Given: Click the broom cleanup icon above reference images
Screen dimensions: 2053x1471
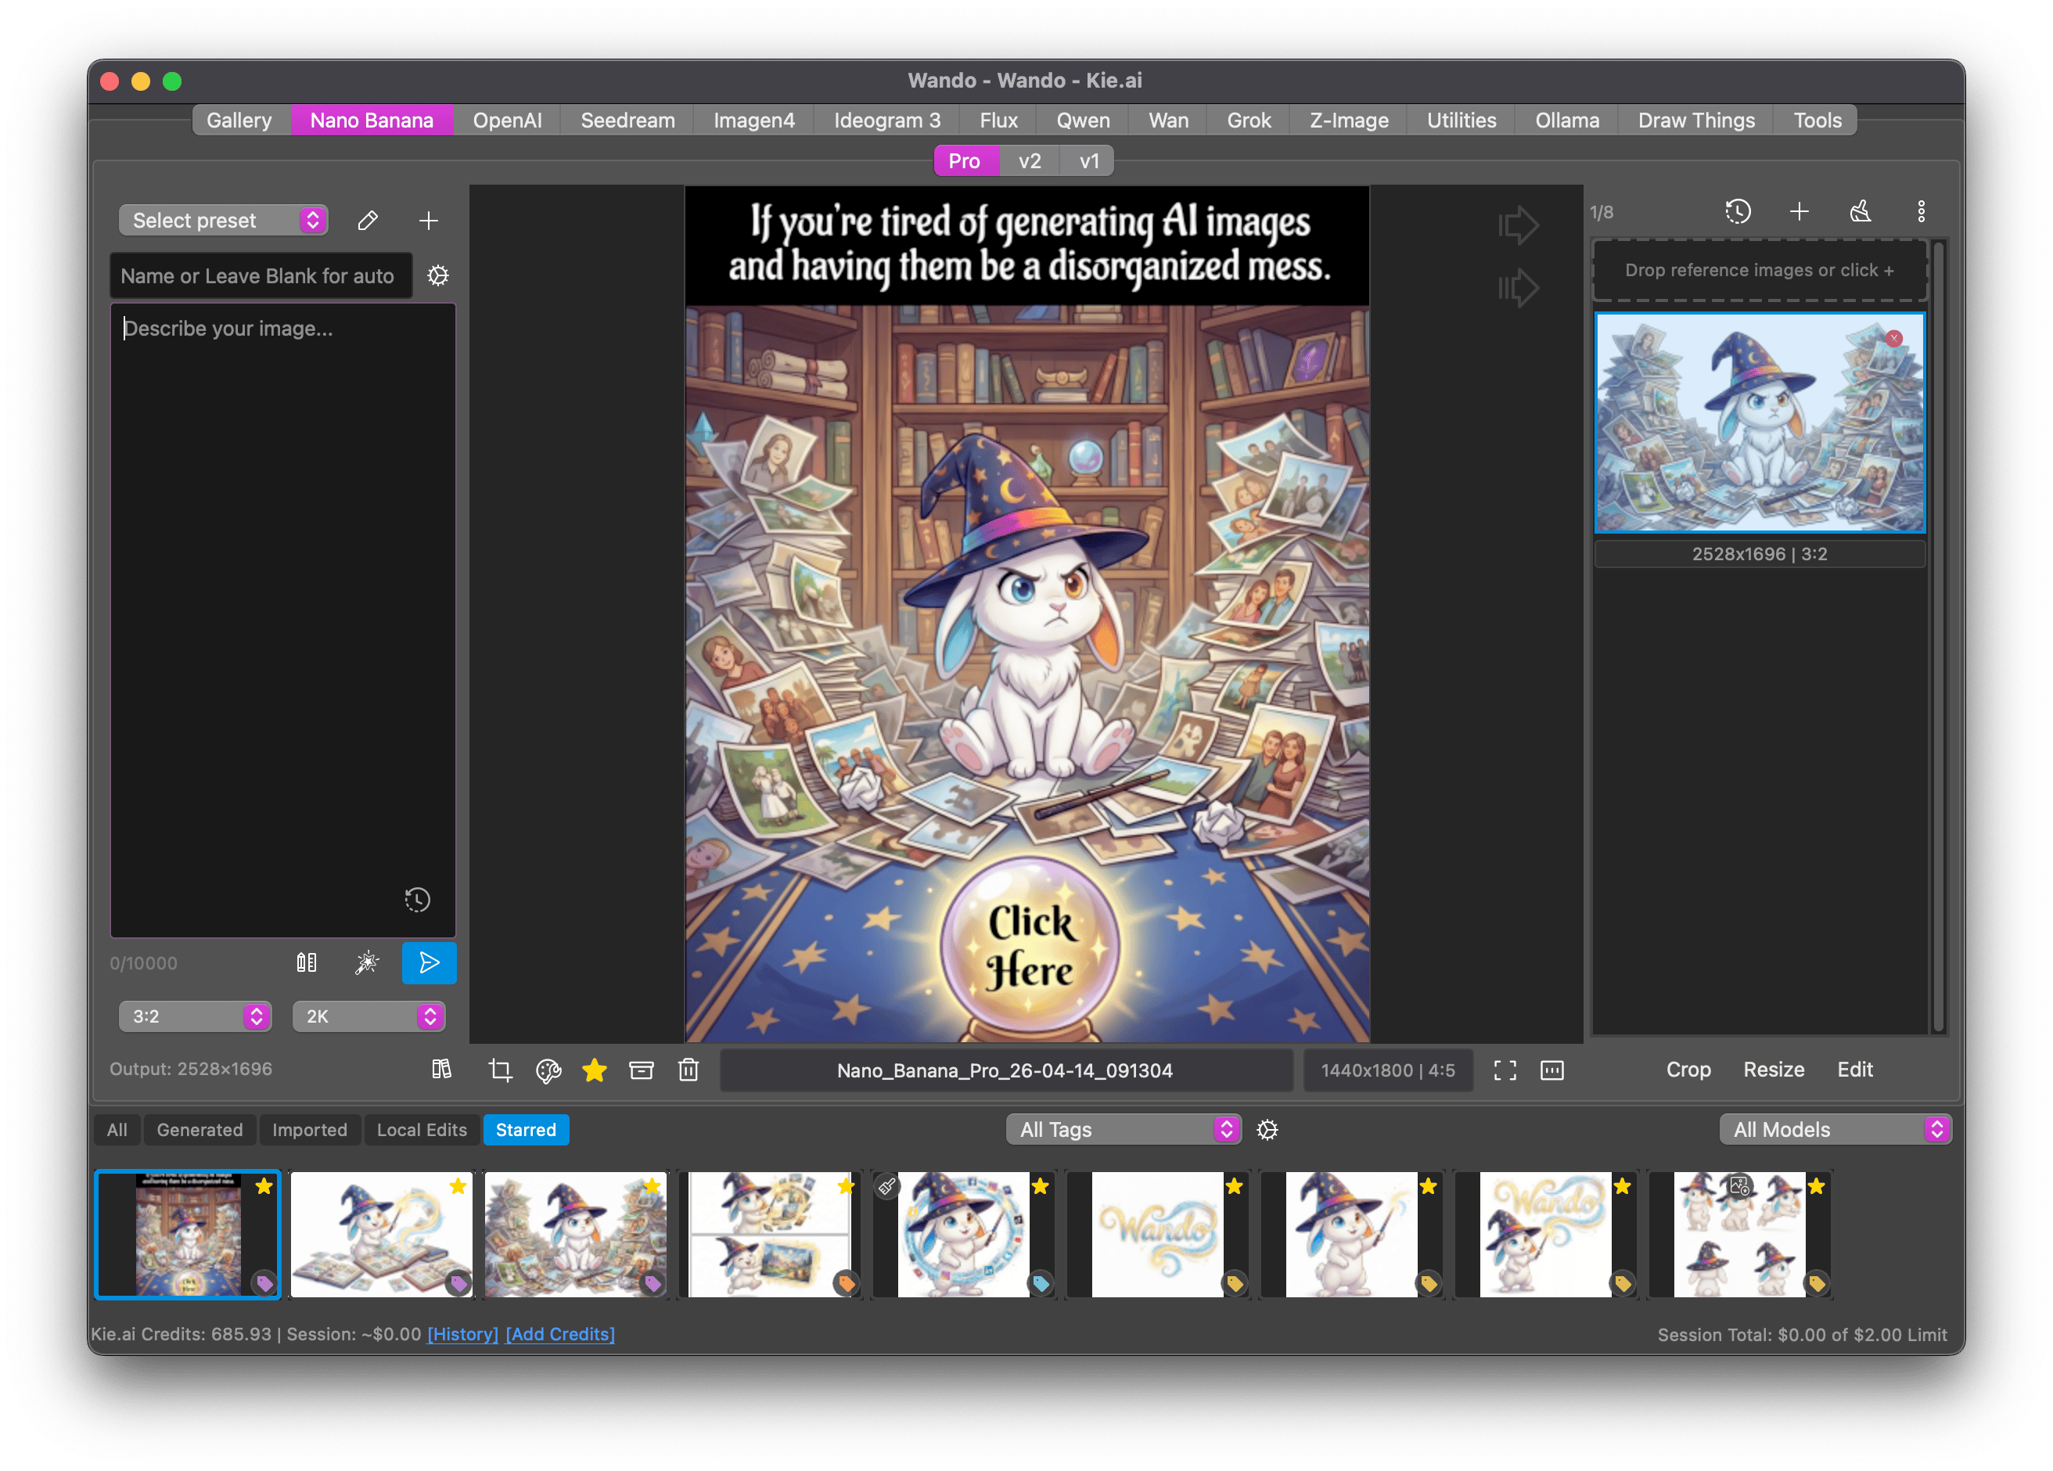Looking at the screenshot, I should click(x=1861, y=211).
